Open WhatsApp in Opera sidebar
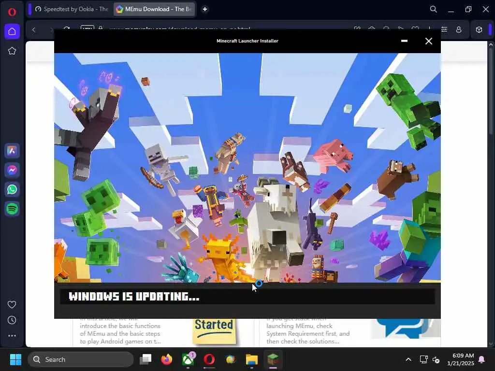Screen dimensions: 495x371 [x=12, y=189]
